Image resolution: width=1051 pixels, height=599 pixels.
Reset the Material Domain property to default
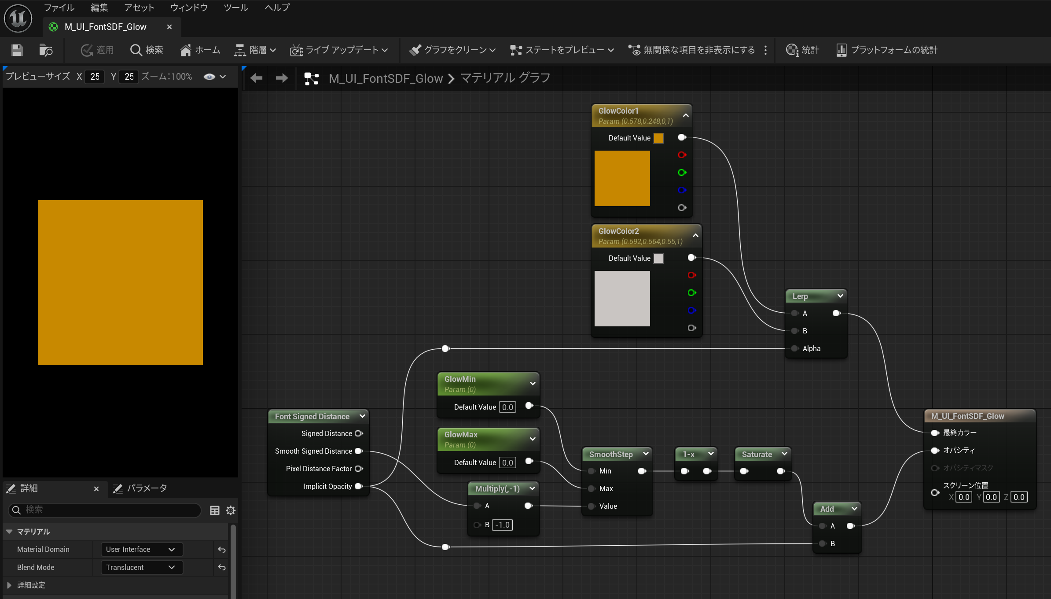point(222,550)
